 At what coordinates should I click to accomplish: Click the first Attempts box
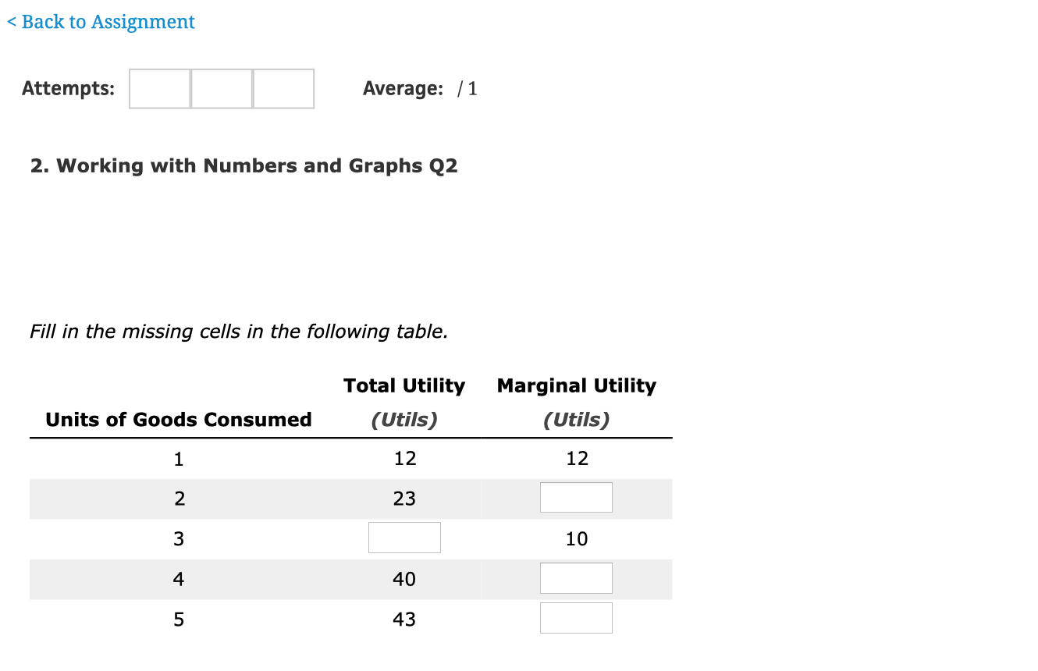coord(160,89)
